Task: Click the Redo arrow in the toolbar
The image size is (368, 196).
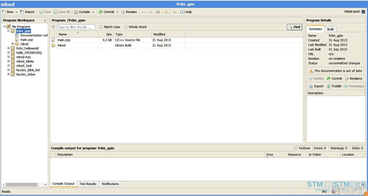Action: (x=150, y=12)
